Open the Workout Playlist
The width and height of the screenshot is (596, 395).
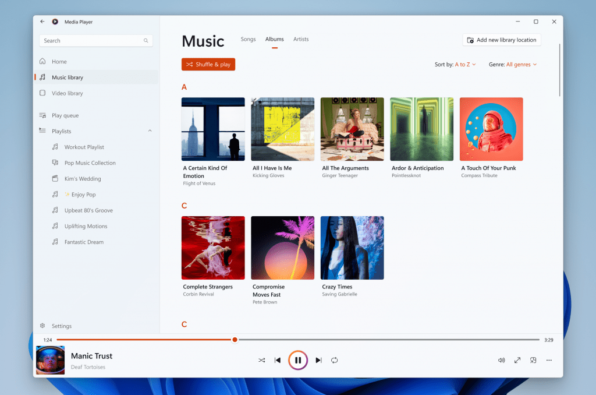pos(96,147)
